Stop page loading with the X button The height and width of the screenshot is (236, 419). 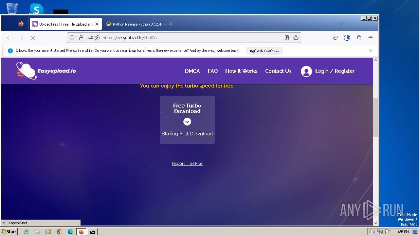click(x=33, y=38)
